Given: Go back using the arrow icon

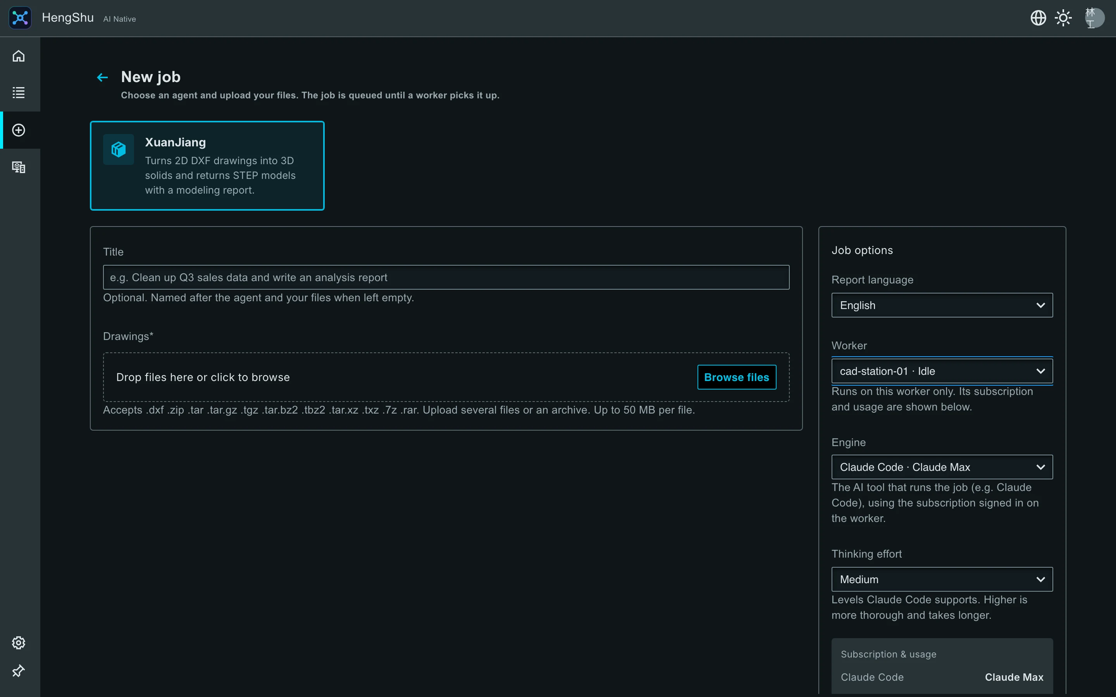Looking at the screenshot, I should click(102, 77).
